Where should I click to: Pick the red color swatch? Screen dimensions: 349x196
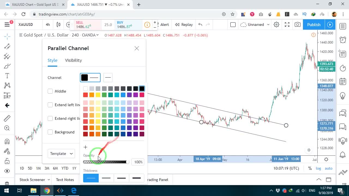(85, 95)
